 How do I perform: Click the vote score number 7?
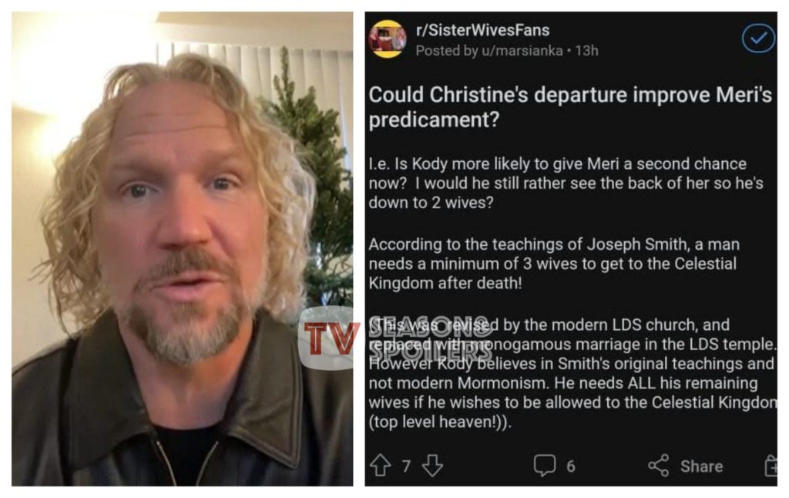click(x=406, y=466)
